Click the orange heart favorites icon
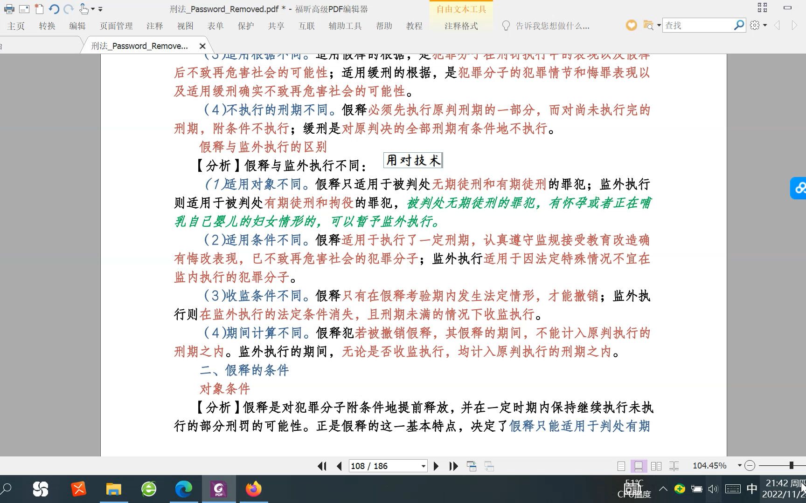The width and height of the screenshot is (806, 503). [x=631, y=26]
